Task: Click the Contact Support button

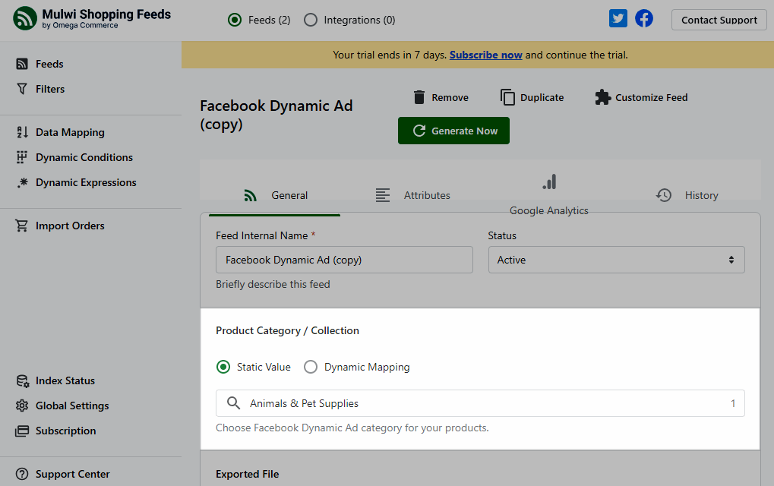Action: [x=719, y=20]
